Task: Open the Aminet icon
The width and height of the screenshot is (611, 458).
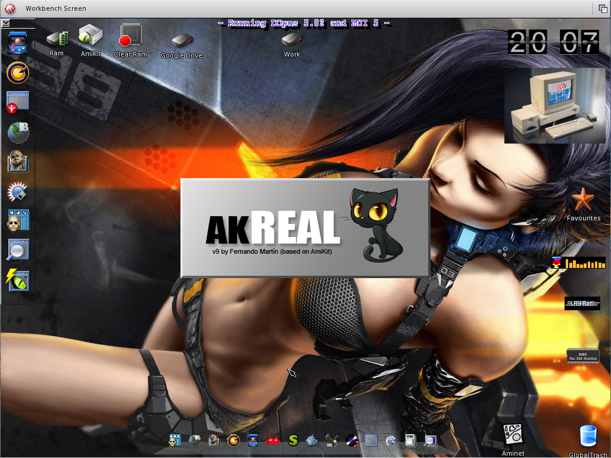Action: pyautogui.click(x=513, y=435)
